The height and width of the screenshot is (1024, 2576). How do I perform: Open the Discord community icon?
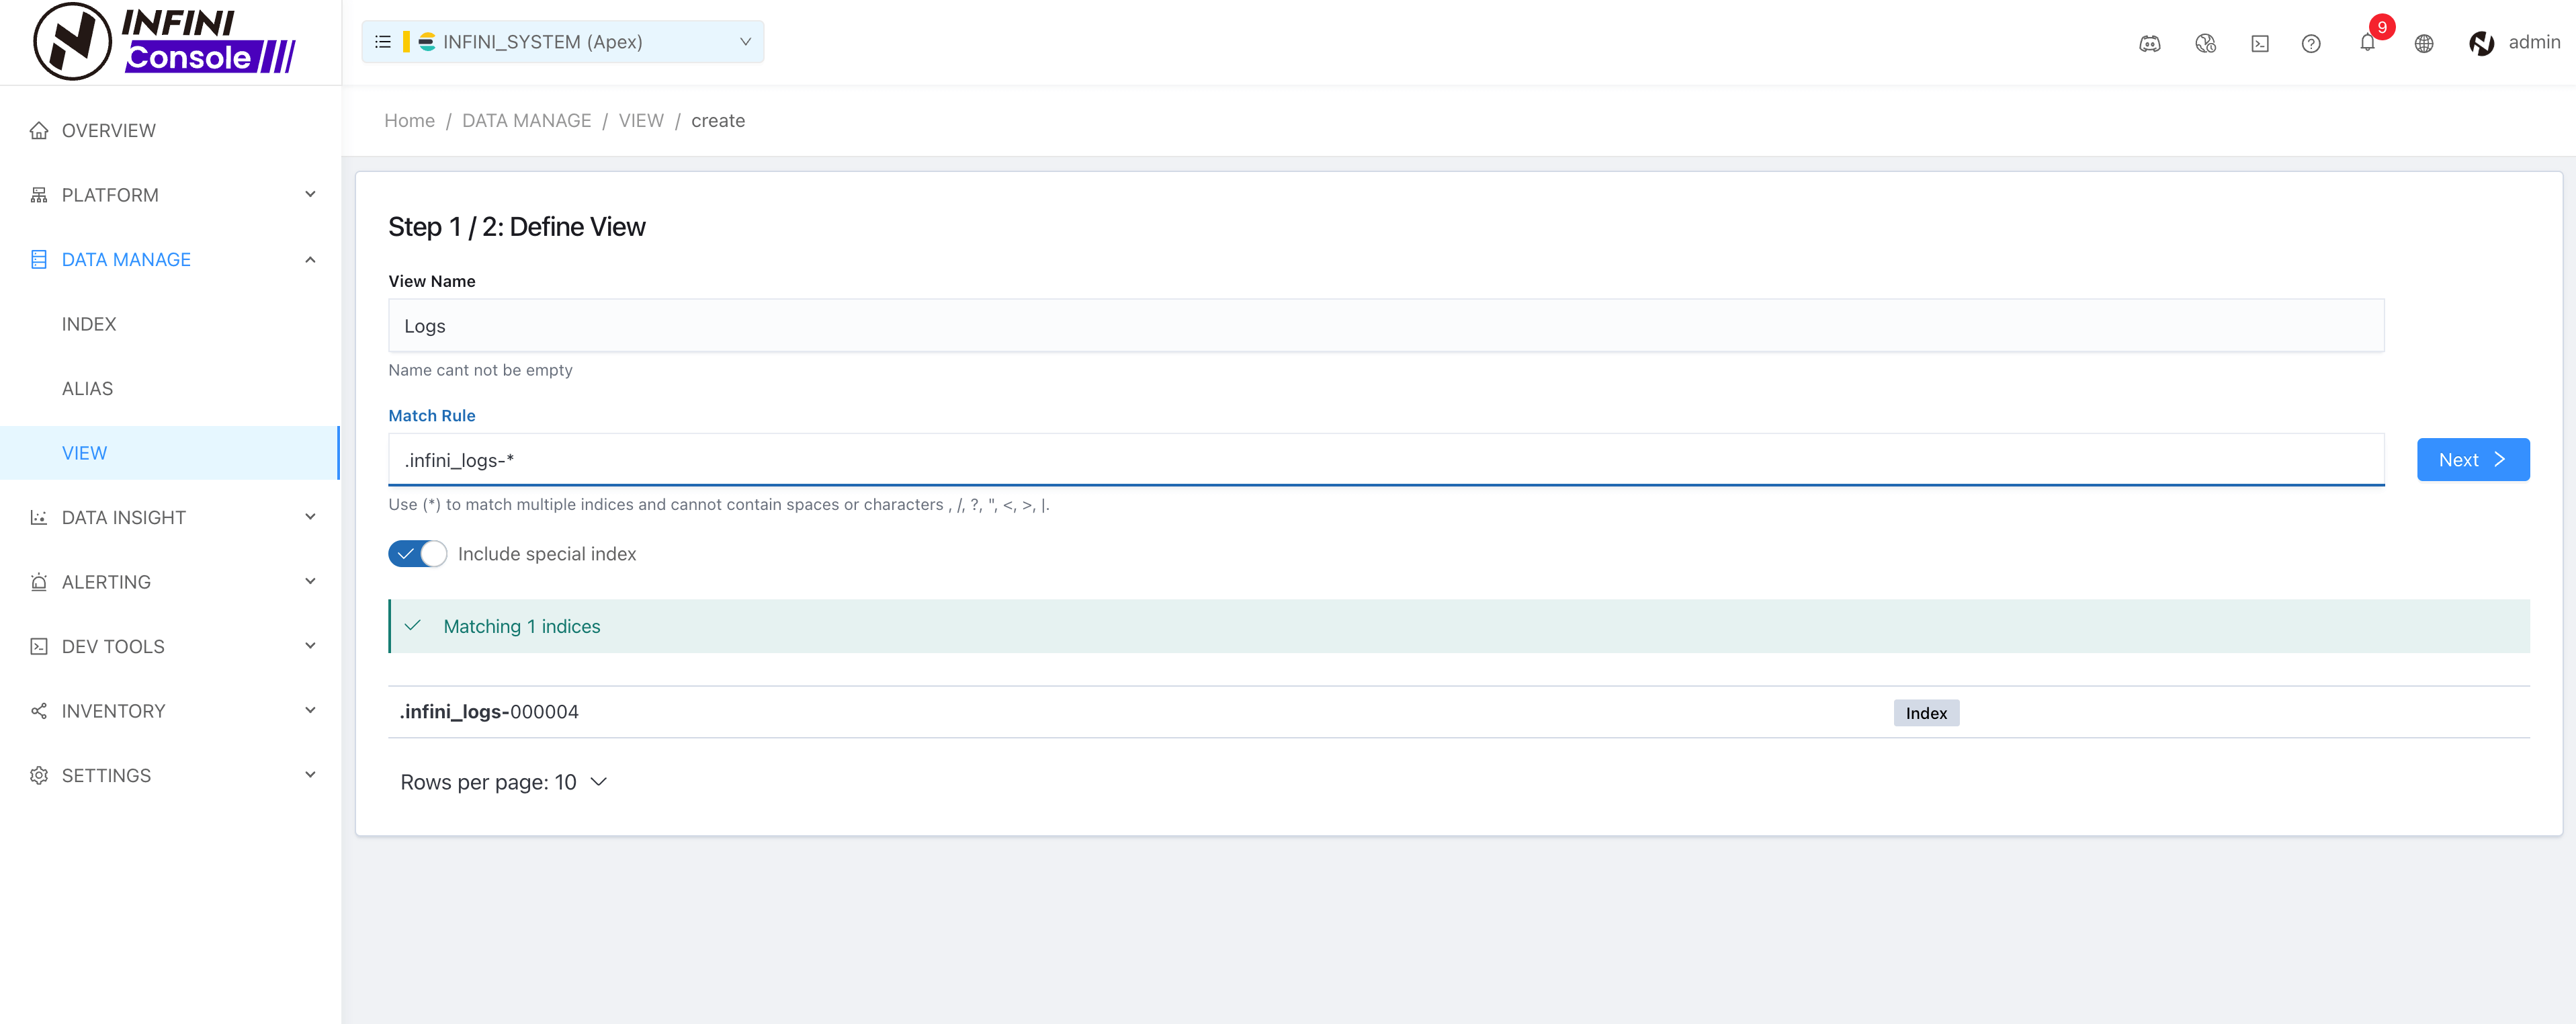tap(2149, 43)
